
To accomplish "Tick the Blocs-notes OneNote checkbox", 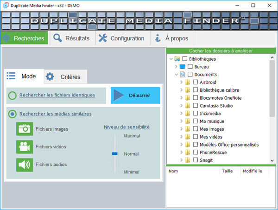I will point(196,97).
